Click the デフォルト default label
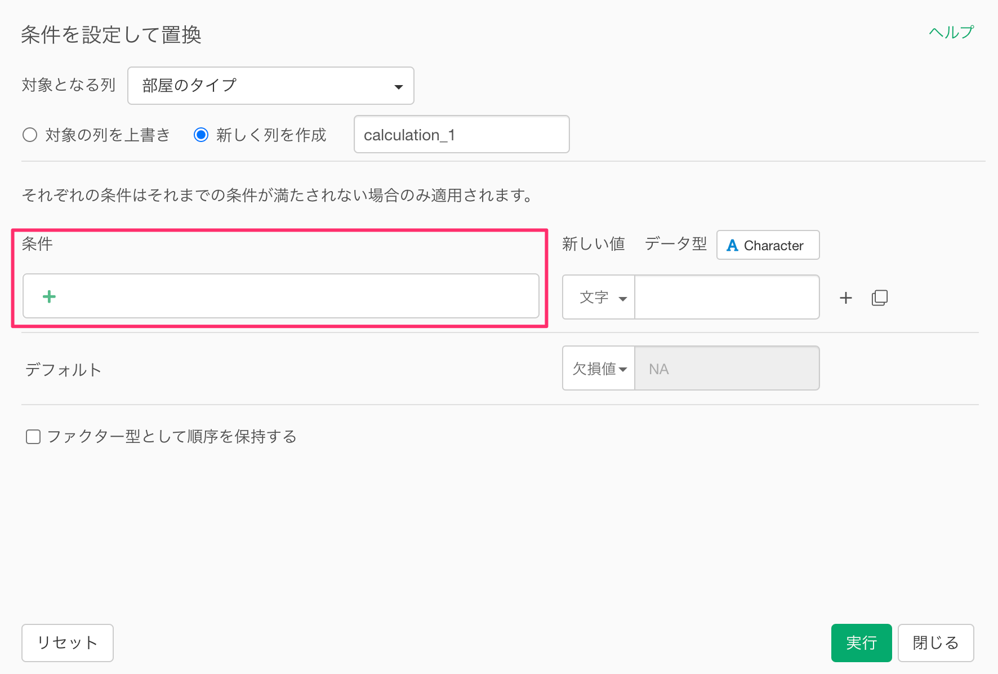Viewport: 998px width, 674px height. tap(63, 370)
